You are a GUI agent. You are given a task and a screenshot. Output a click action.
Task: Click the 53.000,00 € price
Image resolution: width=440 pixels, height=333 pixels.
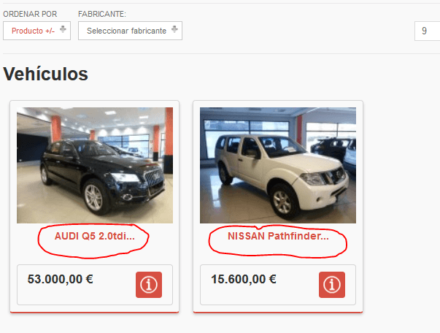[60, 280]
